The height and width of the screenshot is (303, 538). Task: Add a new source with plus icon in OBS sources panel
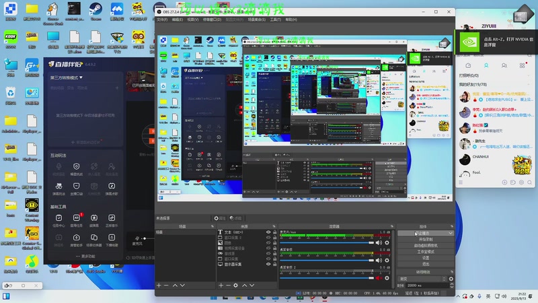[221, 285]
